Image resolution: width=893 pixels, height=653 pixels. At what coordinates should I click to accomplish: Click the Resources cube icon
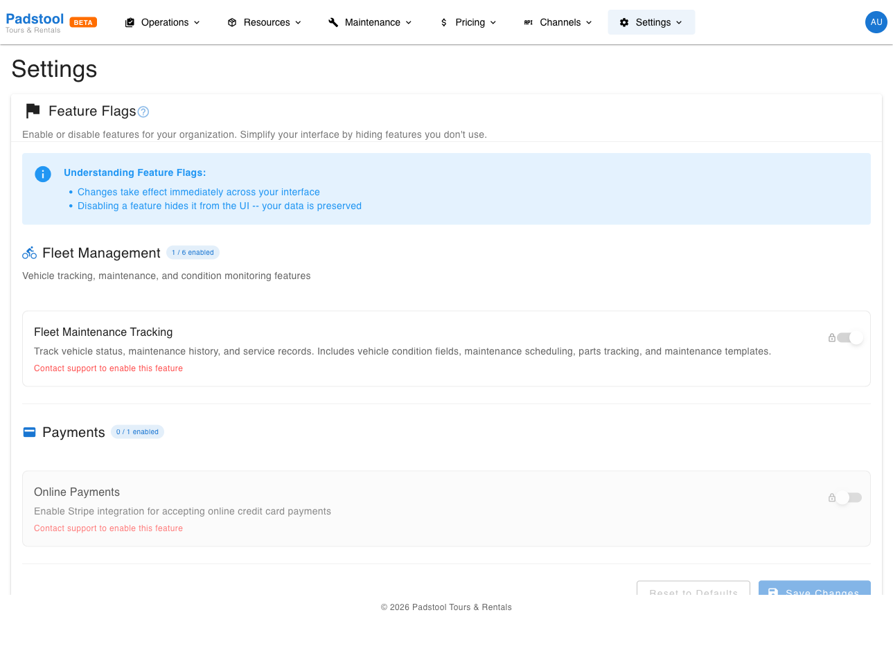pyautogui.click(x=232, y=22)
